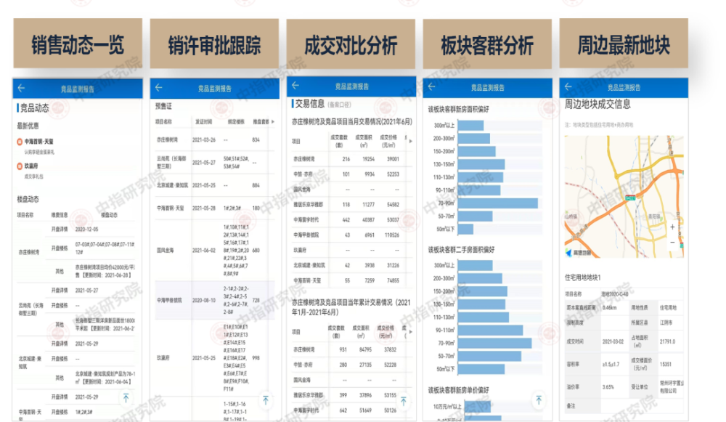Tap the back arrow on 周边地块成交信息 screen
726x422 pixels.
pyautogui.click(x=568, y=86)
